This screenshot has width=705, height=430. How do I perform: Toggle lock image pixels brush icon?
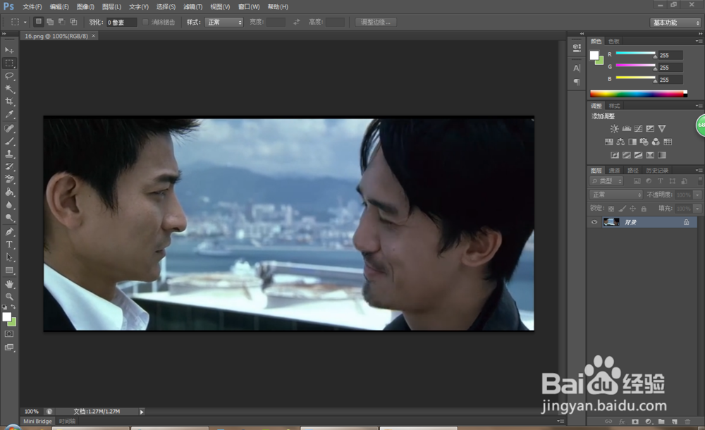622,209
